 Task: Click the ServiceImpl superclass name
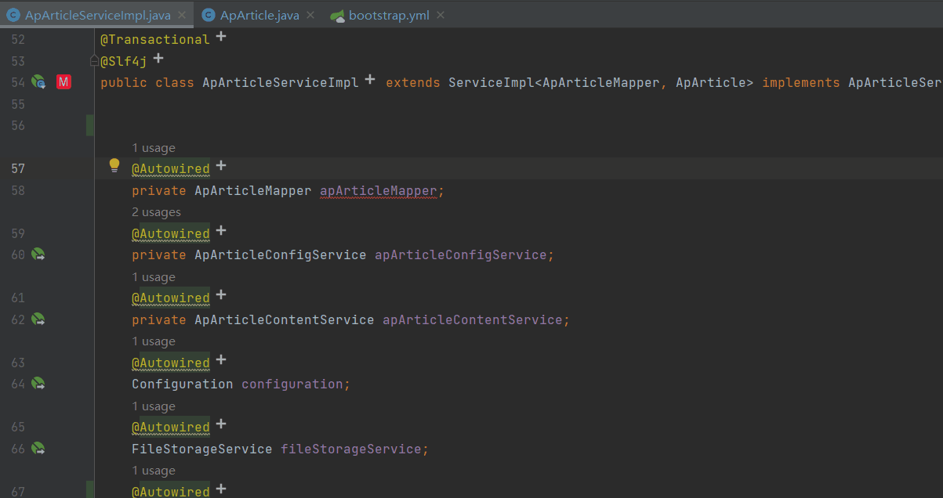point(491,82)
